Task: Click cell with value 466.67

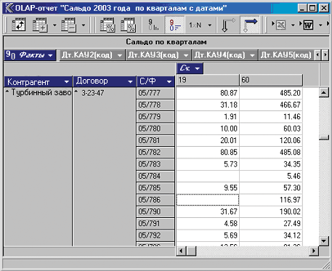Action: point(271,105)
